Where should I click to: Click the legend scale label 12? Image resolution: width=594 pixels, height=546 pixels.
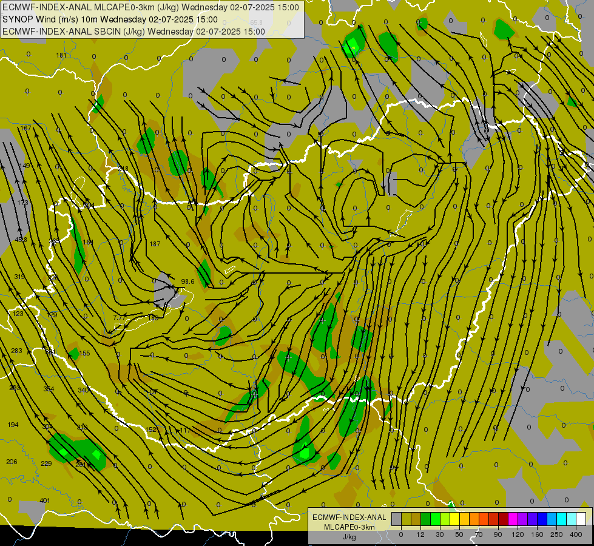point(420,534)
